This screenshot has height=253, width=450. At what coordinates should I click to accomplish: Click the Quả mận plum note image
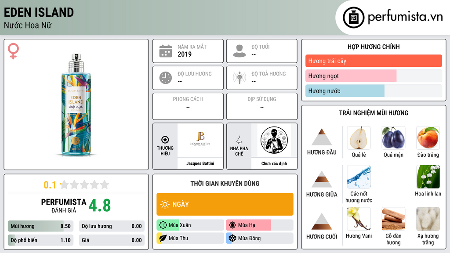(393, 137)
